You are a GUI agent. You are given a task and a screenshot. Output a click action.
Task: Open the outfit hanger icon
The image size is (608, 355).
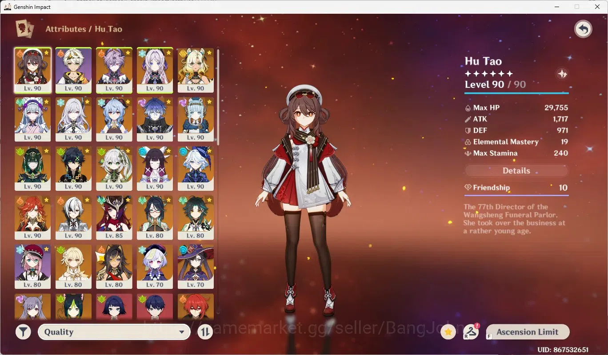[x=471, y=331]
